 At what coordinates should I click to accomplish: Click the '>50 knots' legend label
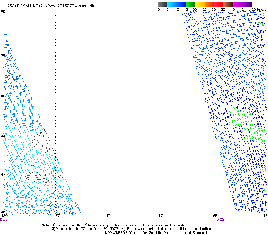point(257,10)
